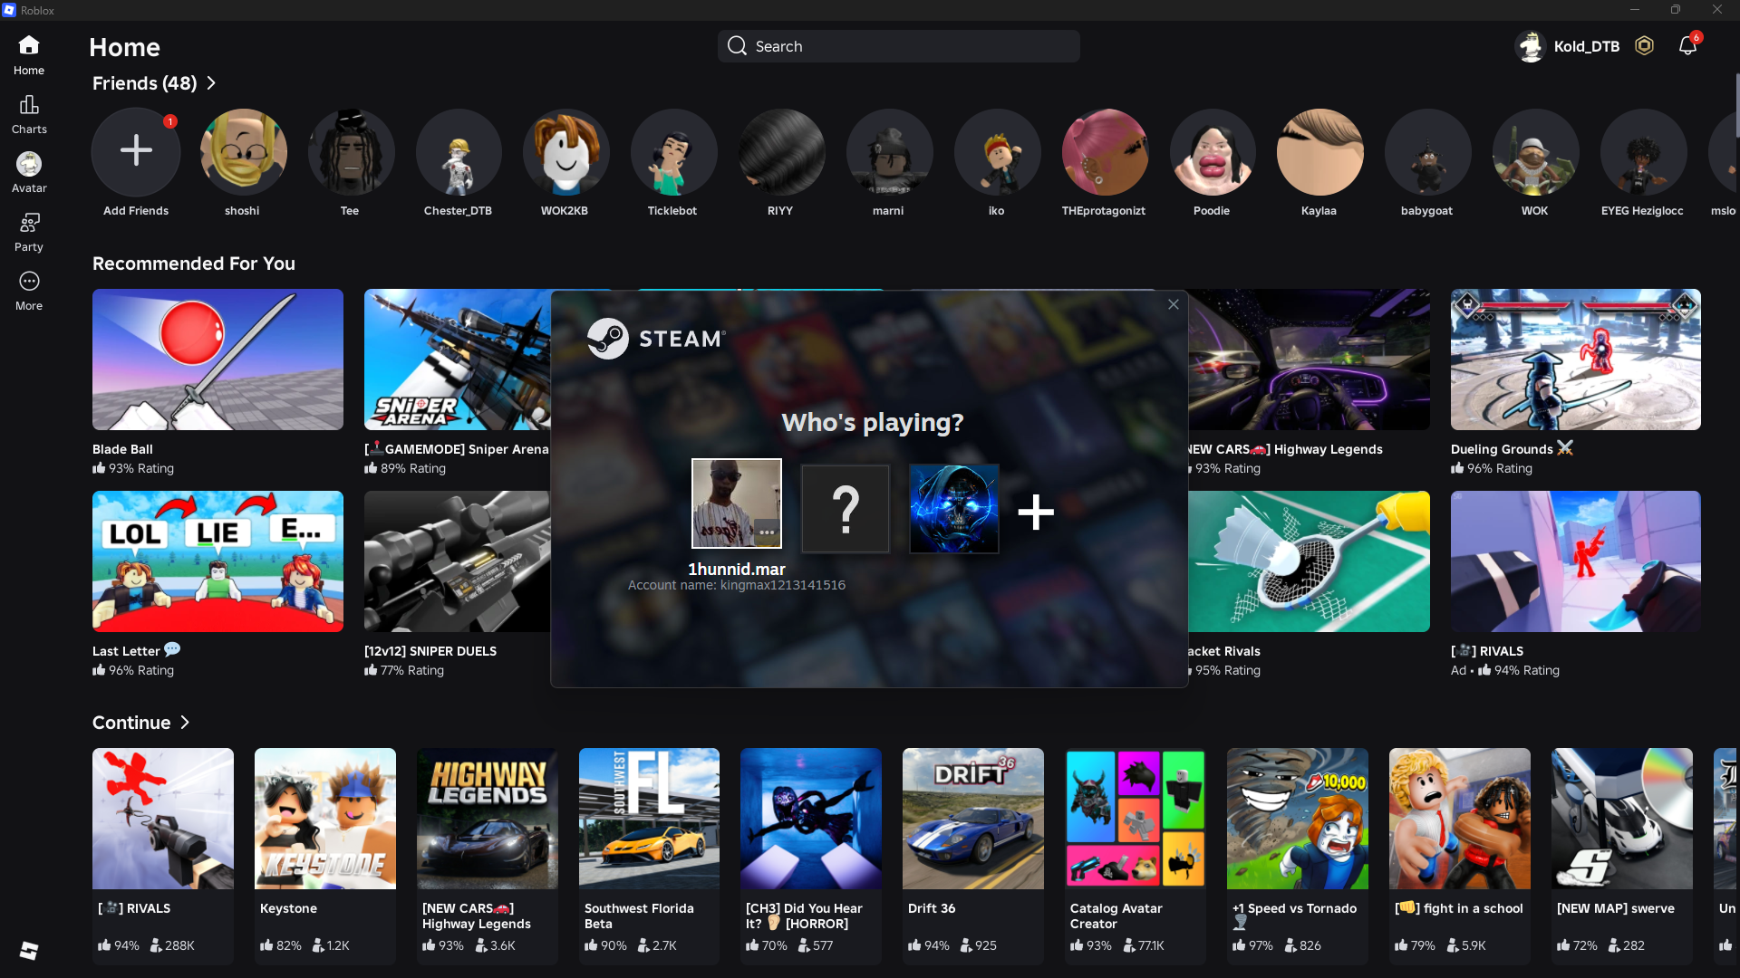The height and width of the screenshot is (978, 1740).
Task: Open options on 1hunnid.mar account tile
Action: [767, 532]
